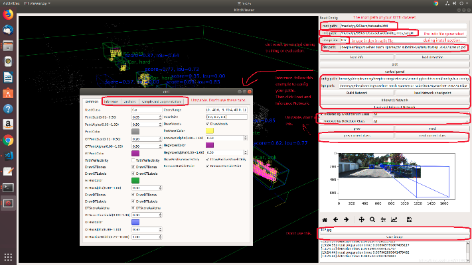The image size is (472, 265).
Task: Click the Build Network button
Action: [357, 93]
